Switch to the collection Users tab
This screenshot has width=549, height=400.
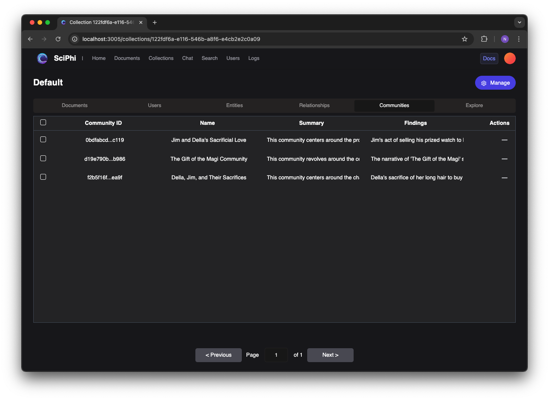coord(154,106)
